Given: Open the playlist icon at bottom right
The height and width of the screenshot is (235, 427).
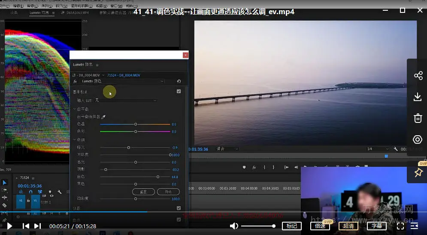Looking at the screenshot, I should [x=415, y=226].
